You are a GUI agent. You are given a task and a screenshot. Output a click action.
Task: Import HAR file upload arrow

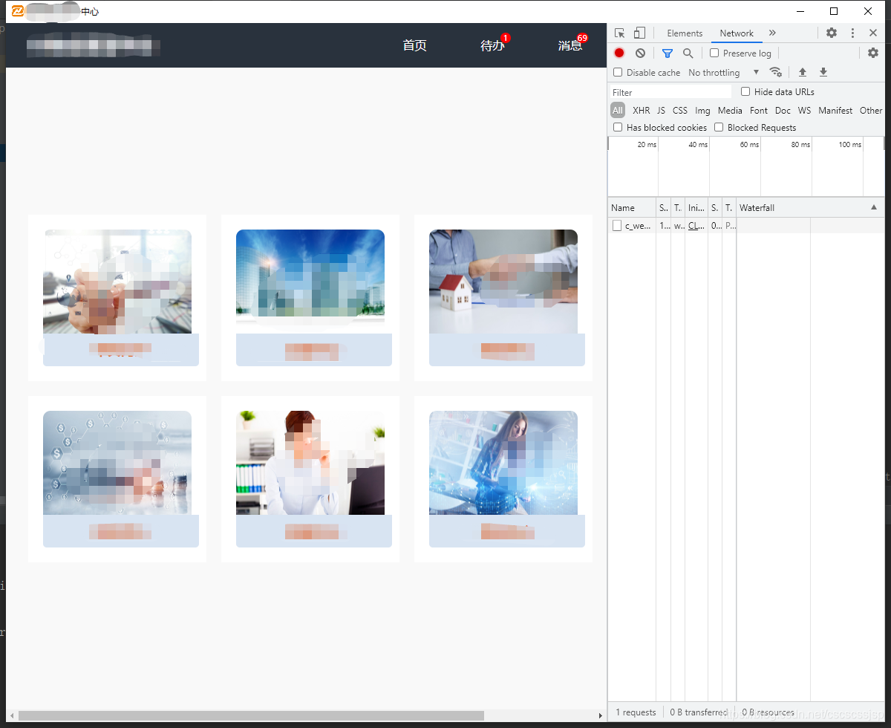tap(802, 72)
